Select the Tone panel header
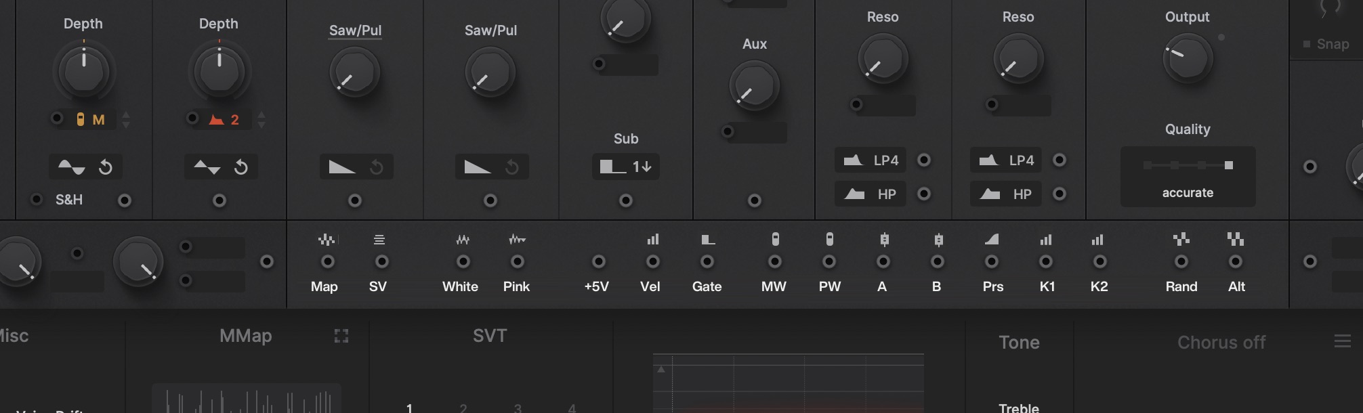Viewport: 1363px width, 413px height. tap(1019, 343)
